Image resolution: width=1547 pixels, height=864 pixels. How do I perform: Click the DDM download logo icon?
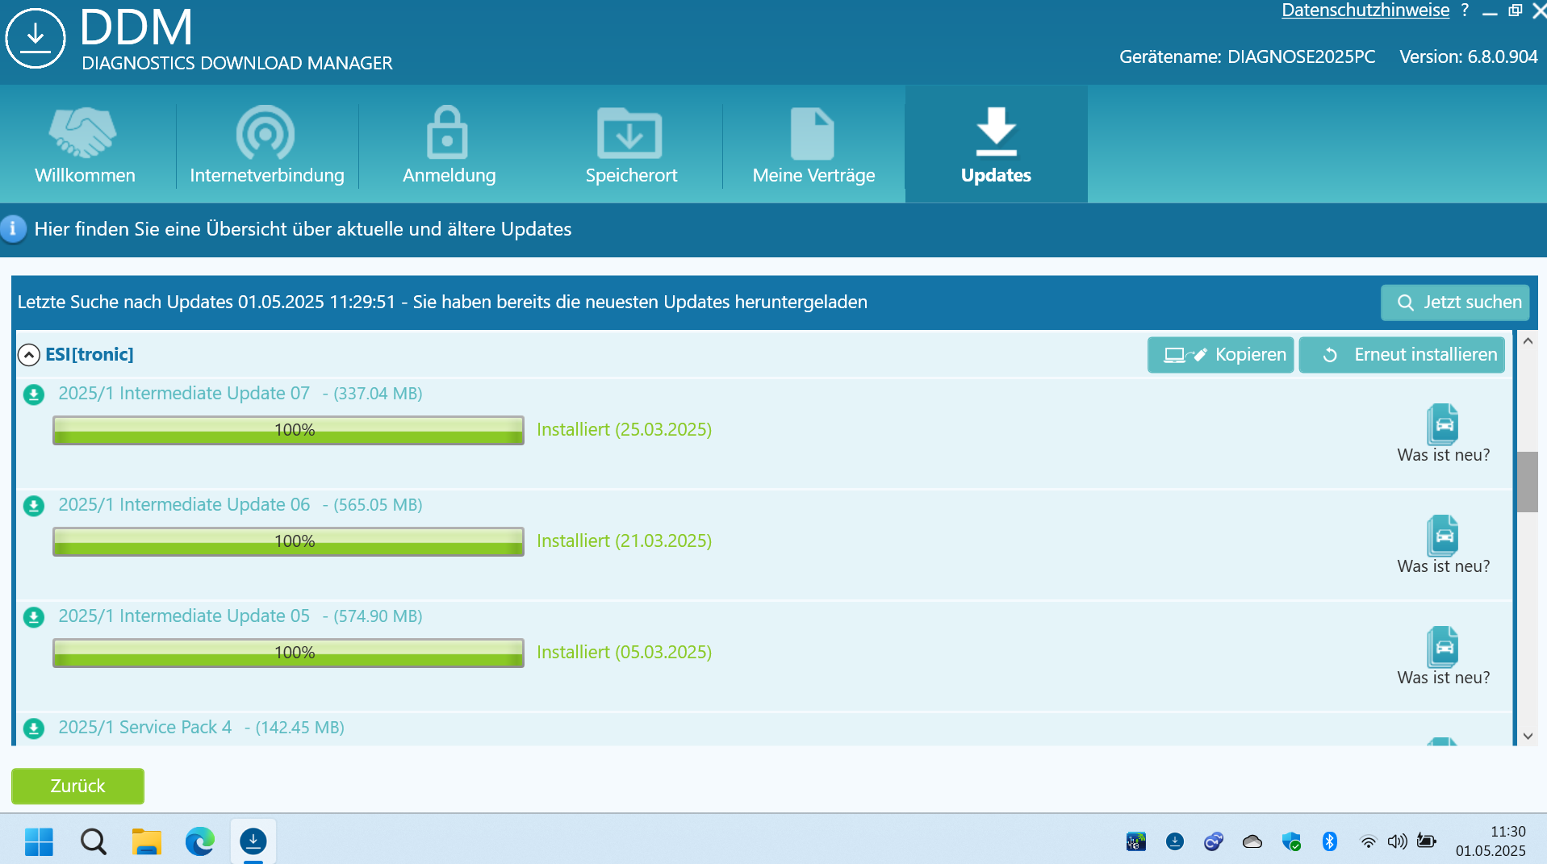[36, 38]
